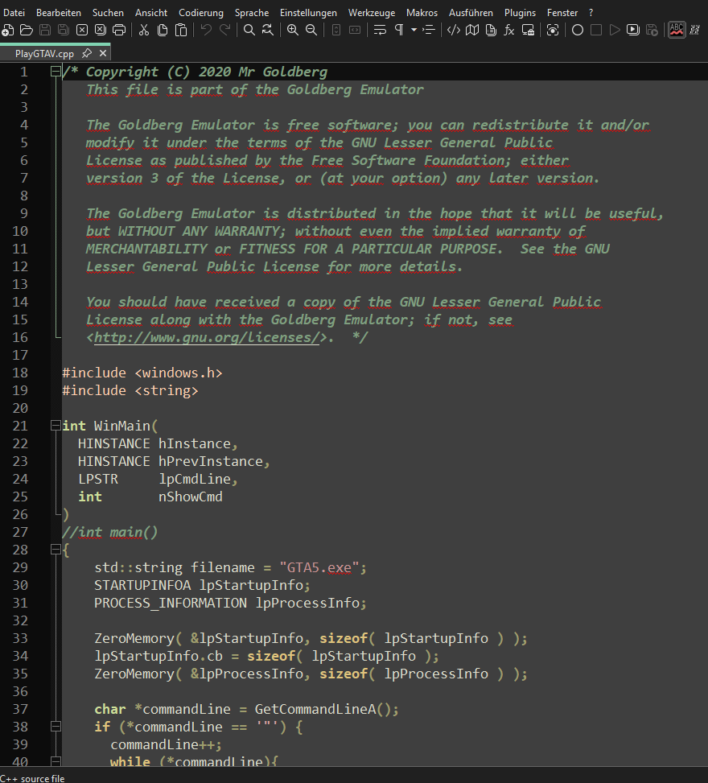The width and height of the screenshot is (708, 783).
Task: Open the Codierung menu
Action: [201, 13]
